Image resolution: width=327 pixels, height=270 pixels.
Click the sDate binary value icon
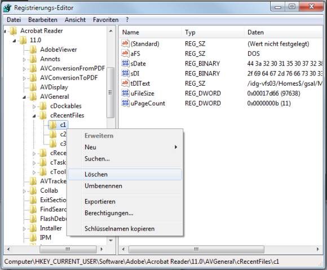(x=125, y=63)
